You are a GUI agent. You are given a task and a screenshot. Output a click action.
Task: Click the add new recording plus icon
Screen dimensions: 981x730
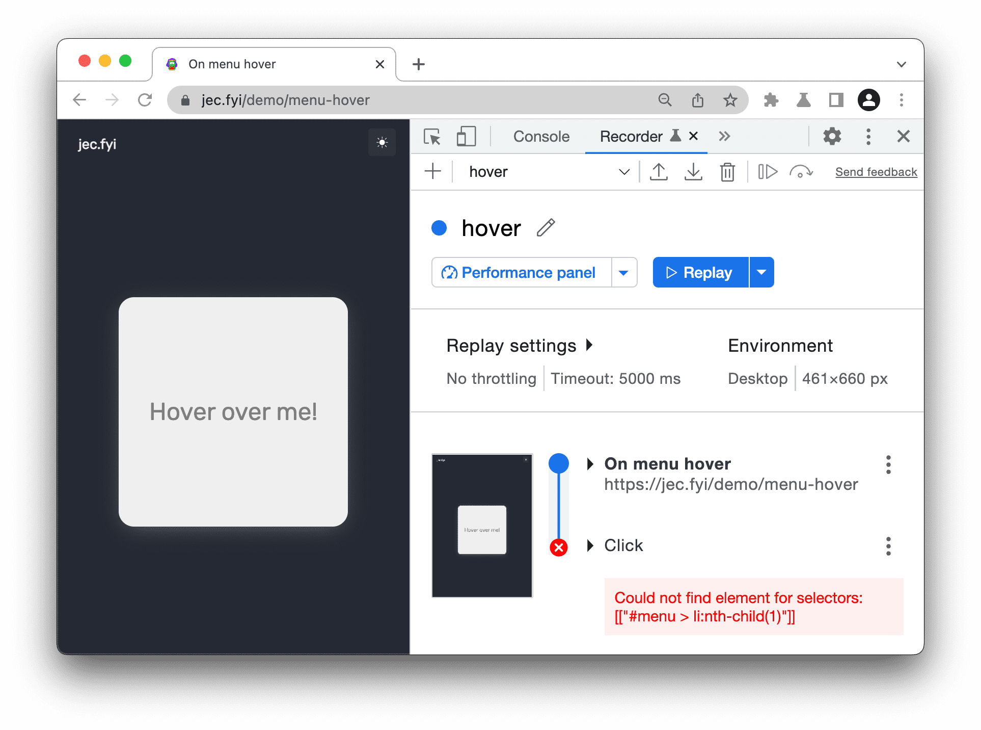pos(434,171)
